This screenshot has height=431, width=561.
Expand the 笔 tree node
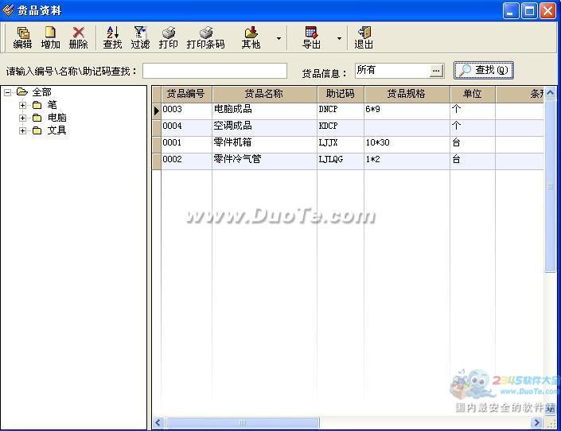(x=22, y=105)
